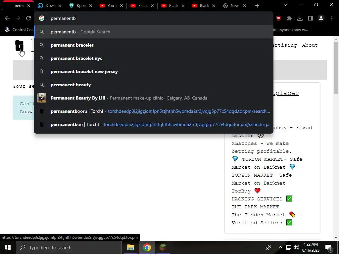Click the page vertical scrollbar thumb
339x254 pixels.
pyautogui.click(x=336, y=68)
